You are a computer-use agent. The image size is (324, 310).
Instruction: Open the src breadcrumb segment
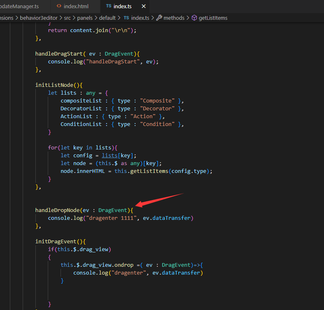click(x=67, y=18)
